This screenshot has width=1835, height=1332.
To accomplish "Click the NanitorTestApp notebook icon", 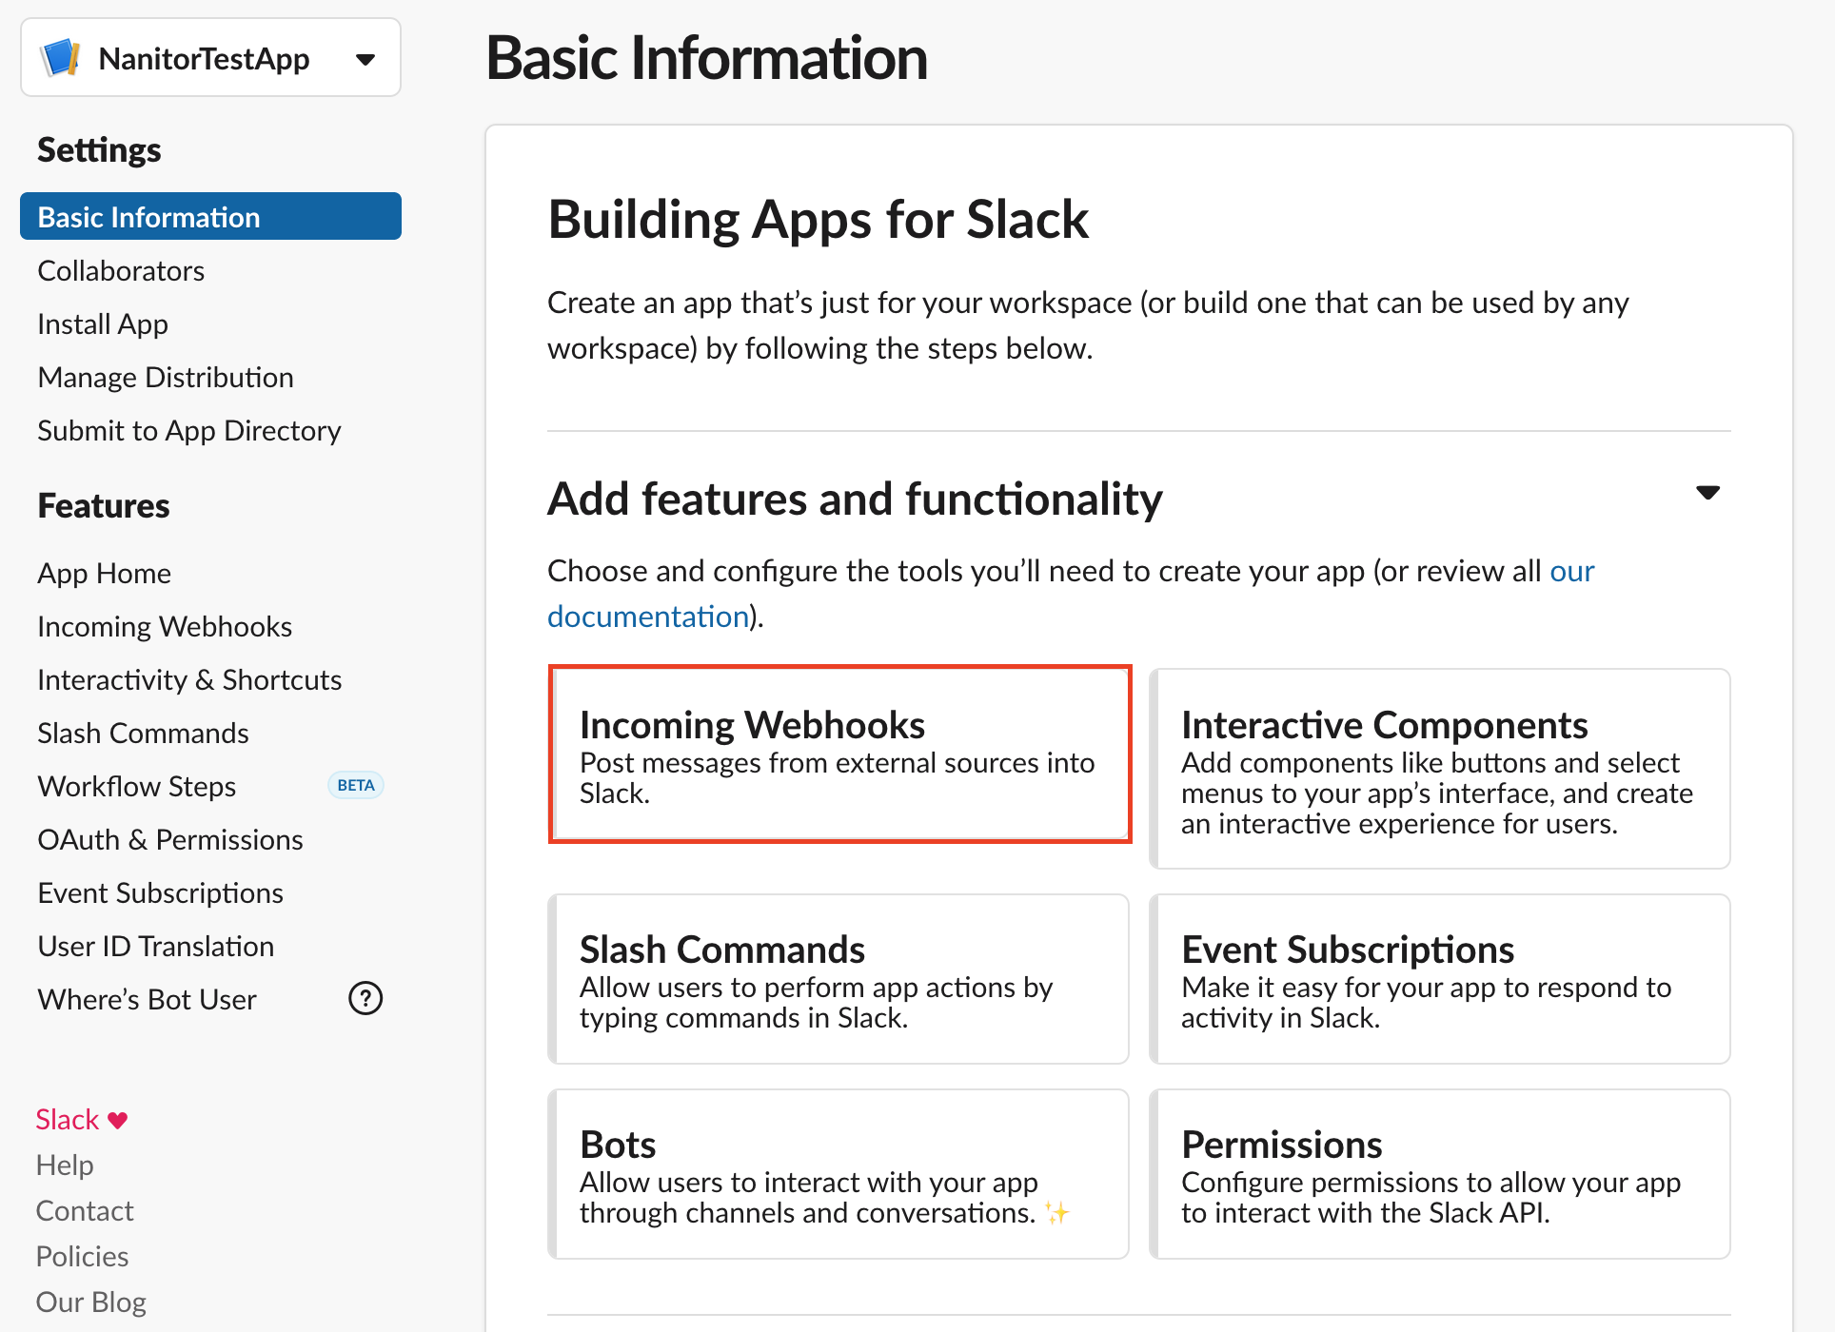I will 61,58.
